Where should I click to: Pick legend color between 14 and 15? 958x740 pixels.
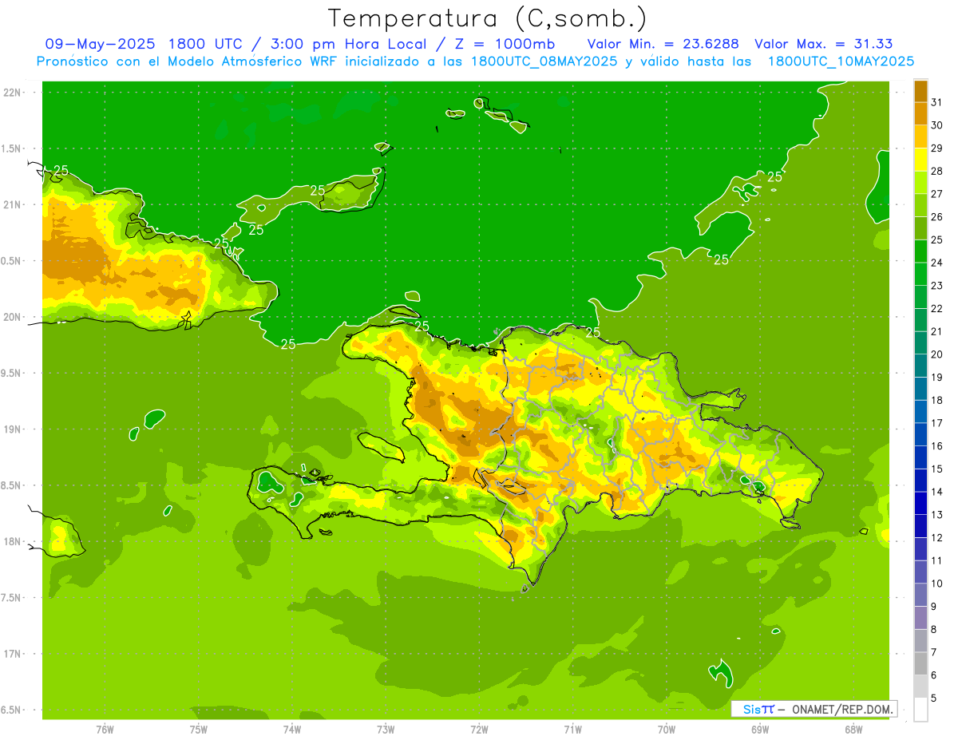[x=920, y=481]
